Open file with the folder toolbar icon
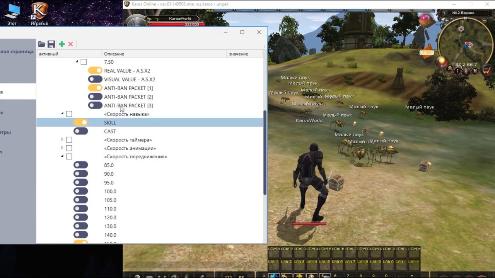Screen dimensions: 495x278 point(41,44)
